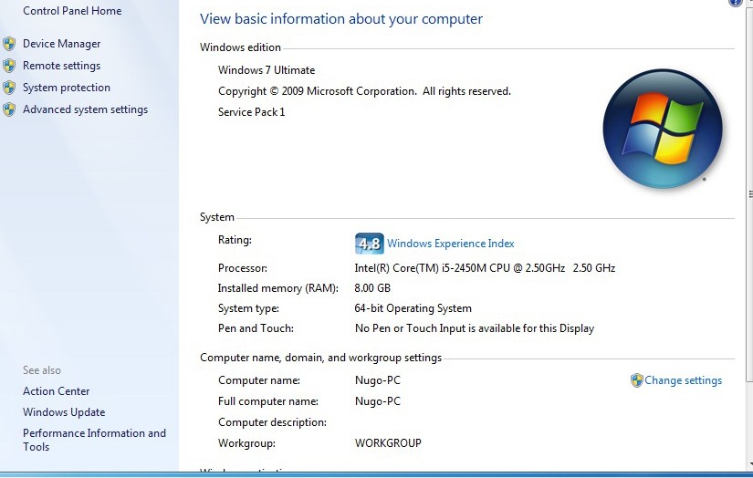
Task: Click the Intel Core i5-2450M processor value
Action: [x=485, y=268]
